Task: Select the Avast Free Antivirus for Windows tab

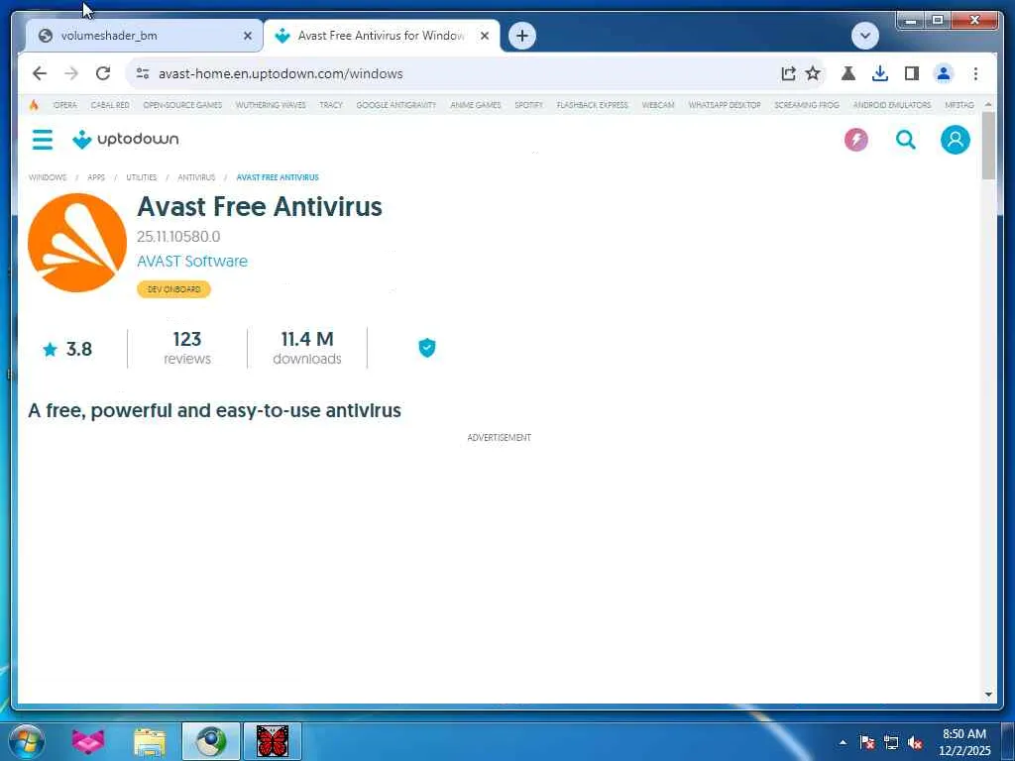Action: [382, 36]
